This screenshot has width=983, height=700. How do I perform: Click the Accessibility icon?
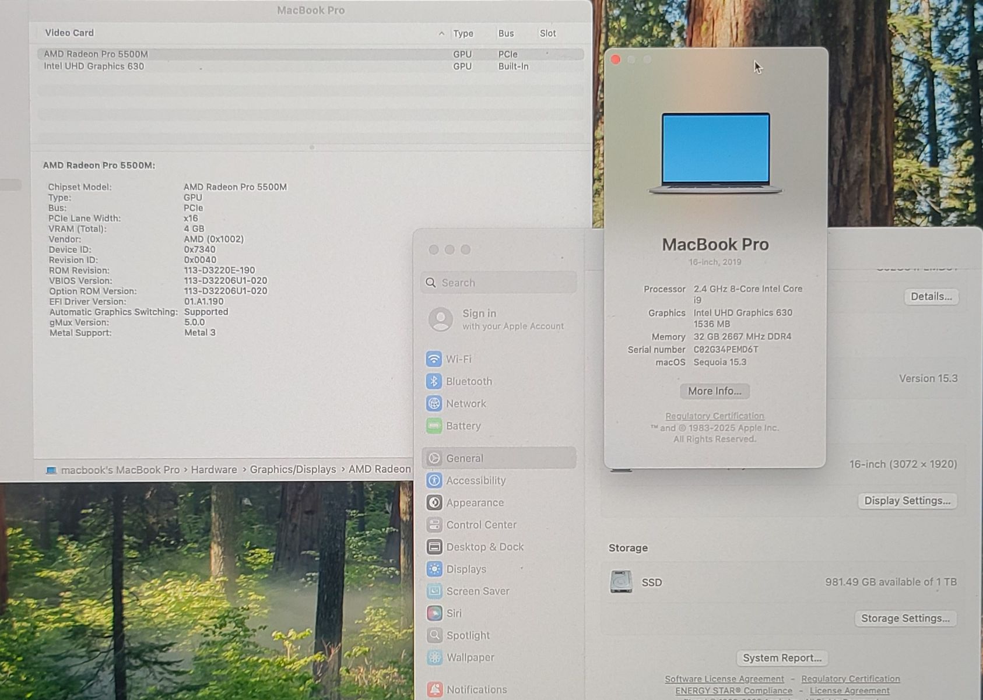[434, 480]
